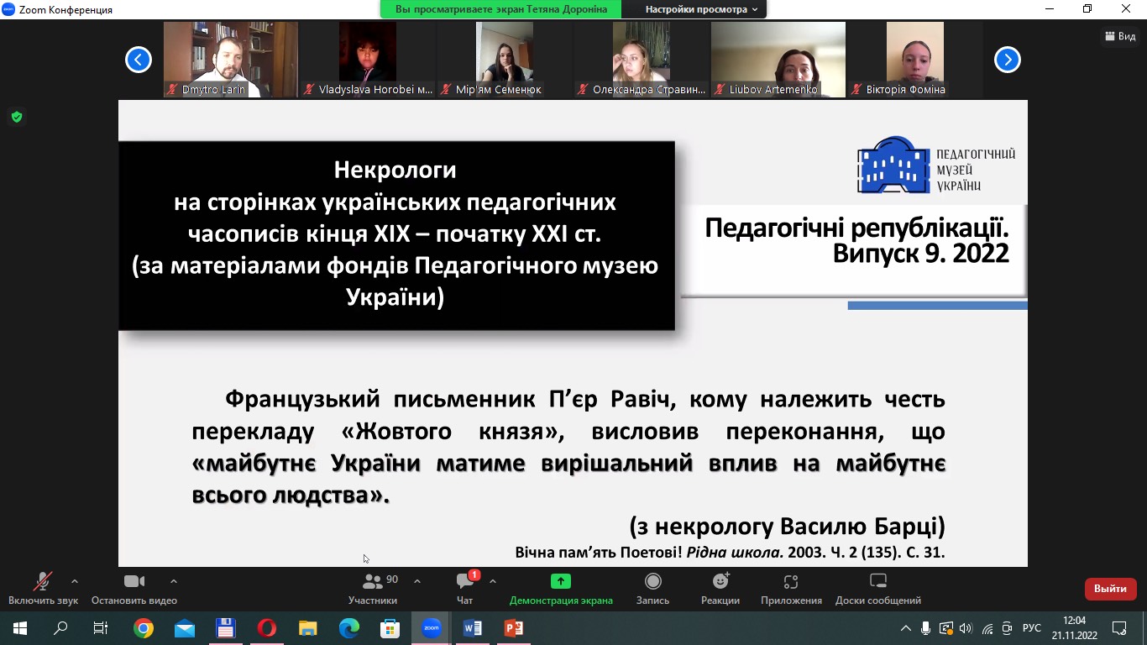Click the green Share Screen icon

560,581
